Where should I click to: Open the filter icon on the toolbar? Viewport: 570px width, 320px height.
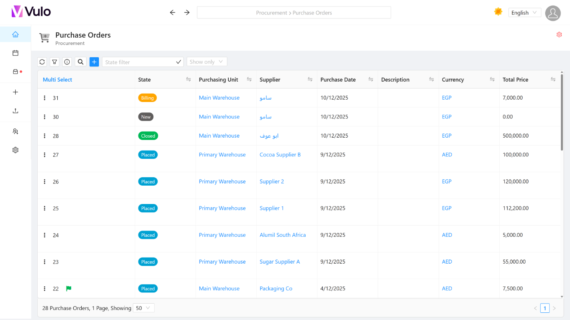tap(54, 62)
